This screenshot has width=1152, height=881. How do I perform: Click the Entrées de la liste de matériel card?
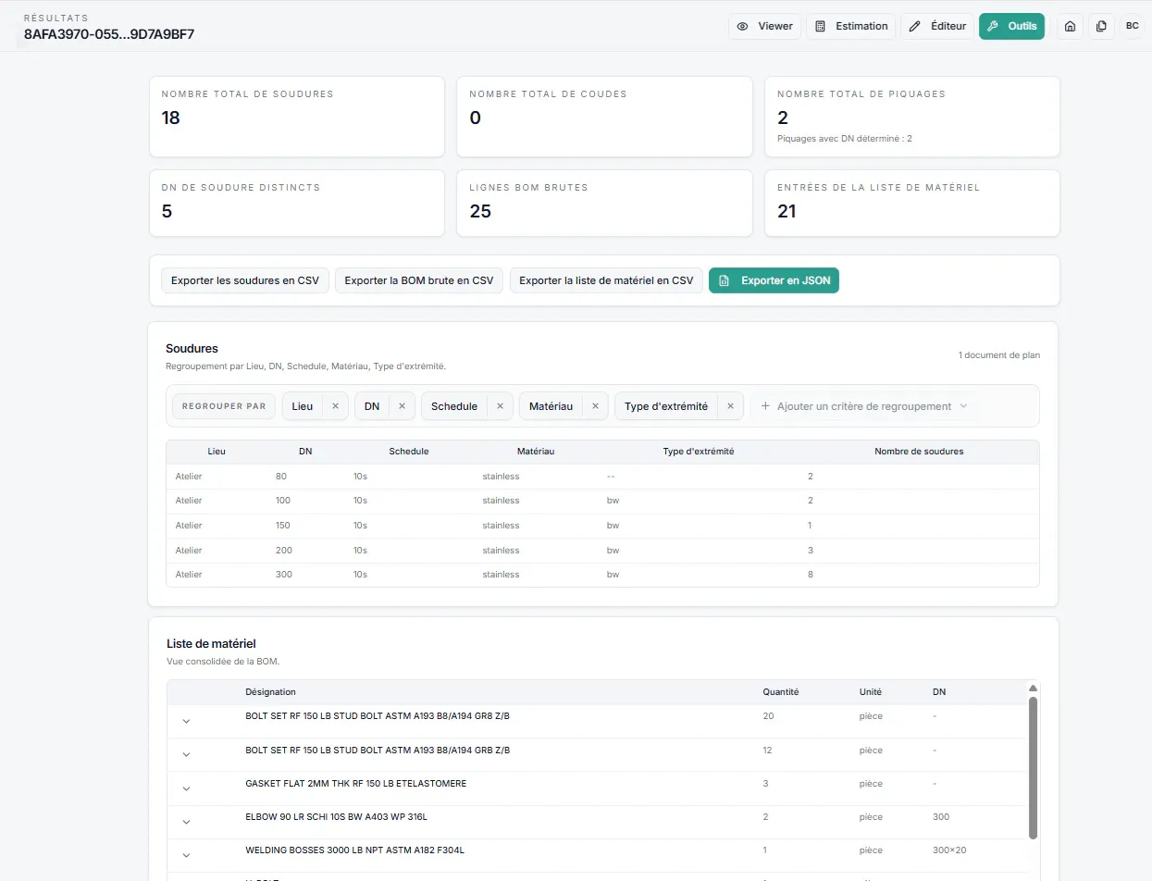(912, 204)
